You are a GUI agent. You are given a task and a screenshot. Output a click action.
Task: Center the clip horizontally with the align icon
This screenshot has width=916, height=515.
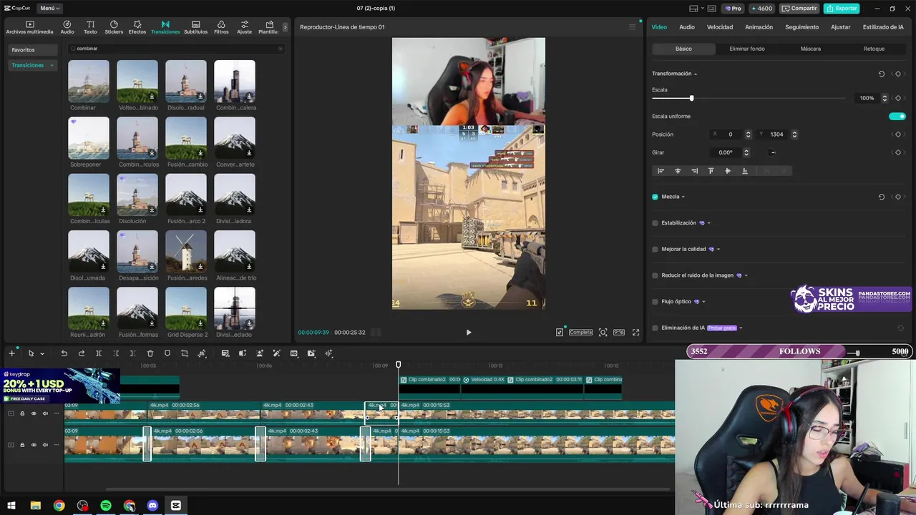point(678,171)
